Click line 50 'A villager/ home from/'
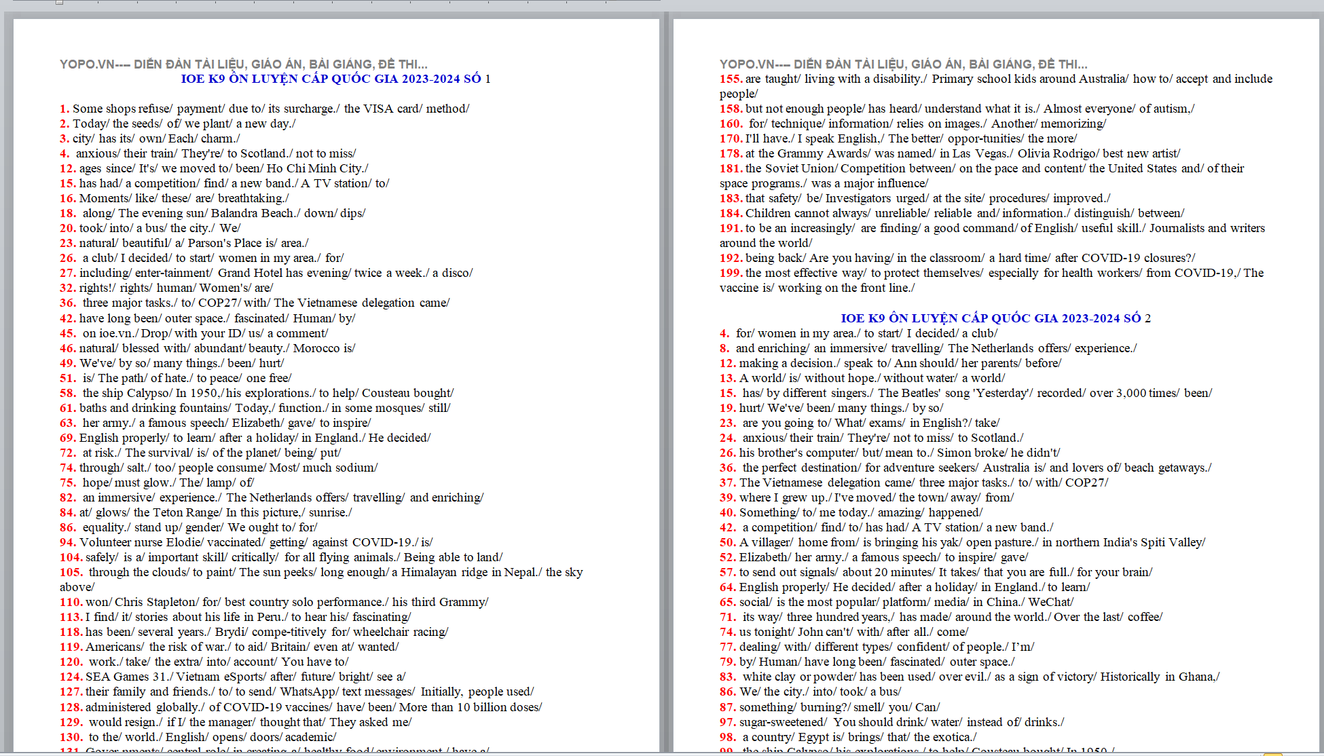 coord(963,542)
